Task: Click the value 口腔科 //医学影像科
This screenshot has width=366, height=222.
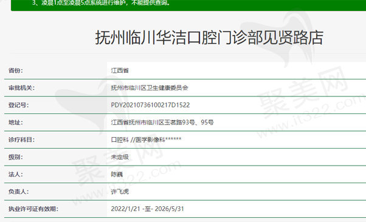Action: pos(146,140)
